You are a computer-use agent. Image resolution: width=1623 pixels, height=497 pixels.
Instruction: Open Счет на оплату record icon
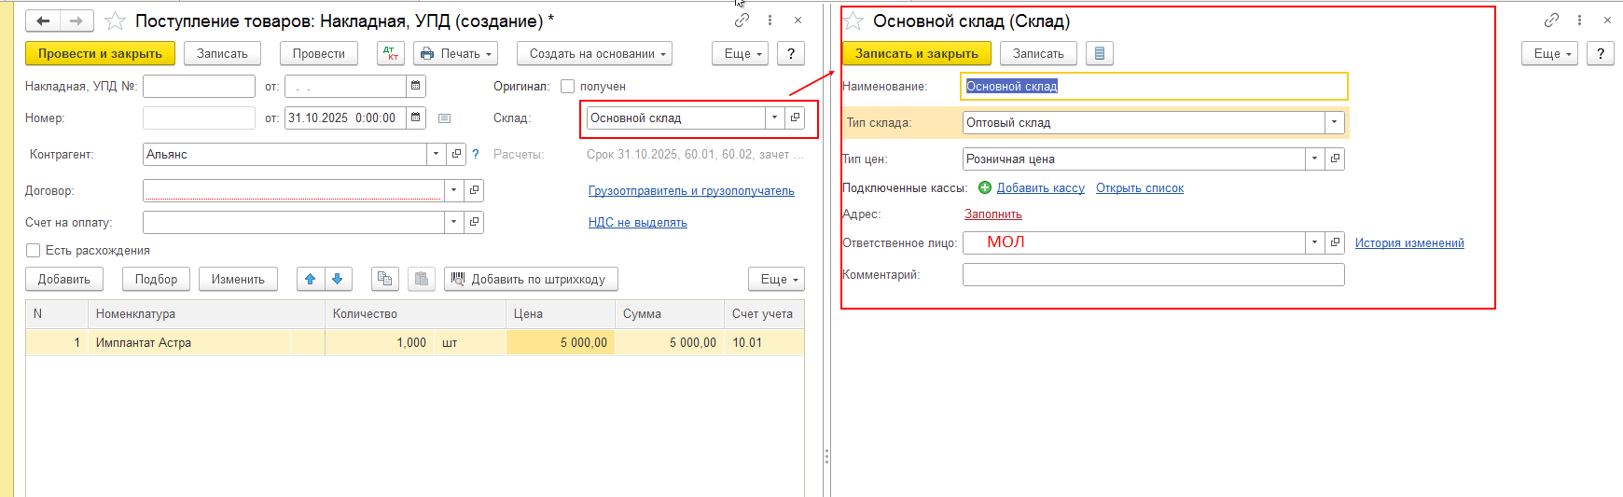click(x=474, y=222)
